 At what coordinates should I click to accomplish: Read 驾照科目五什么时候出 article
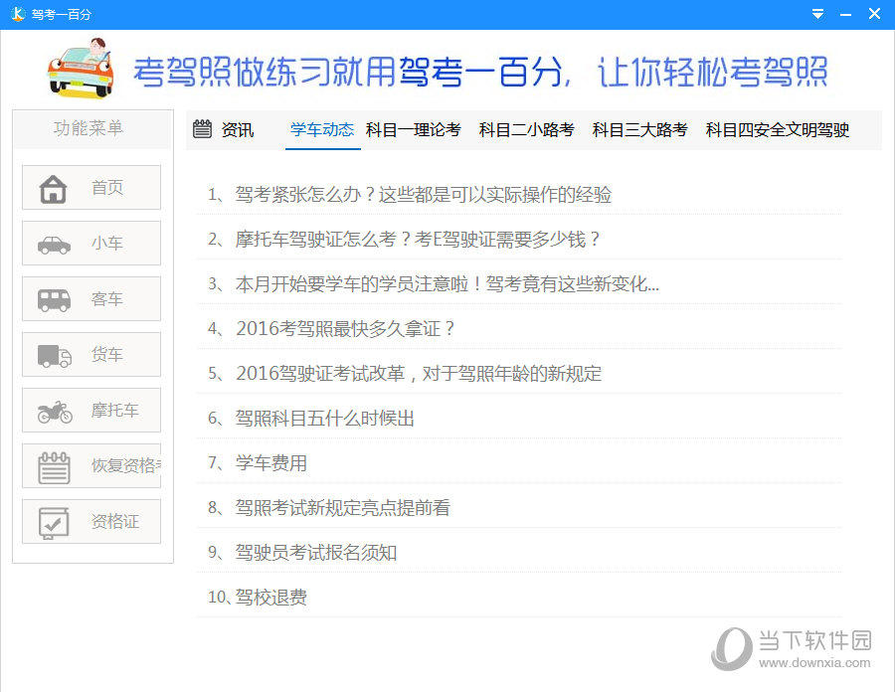tap(325, 419)
